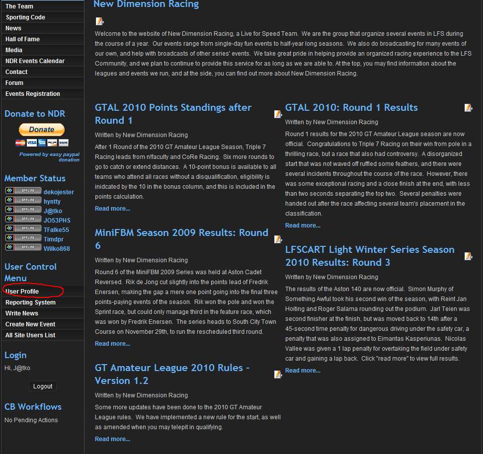Edit the New Dimension Racing welcome article icon
This screenshot has height=454, width=483.
[99, 21]
